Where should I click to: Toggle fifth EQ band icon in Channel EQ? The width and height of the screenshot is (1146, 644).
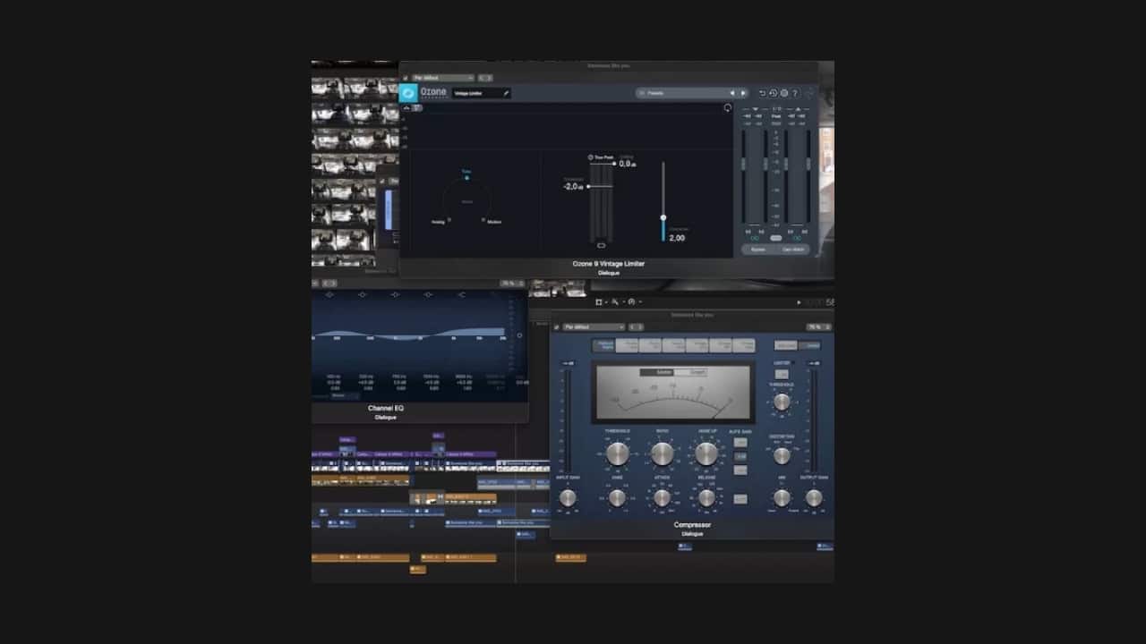461,294
